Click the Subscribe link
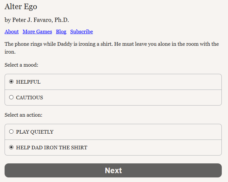 pyautogui.click(x=81, y=31)
